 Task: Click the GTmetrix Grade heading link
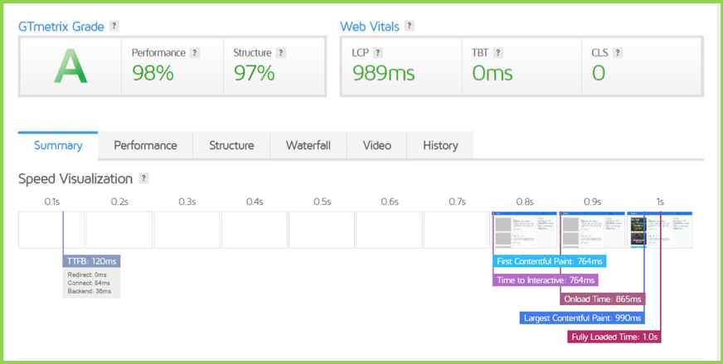tap(61, 27)
